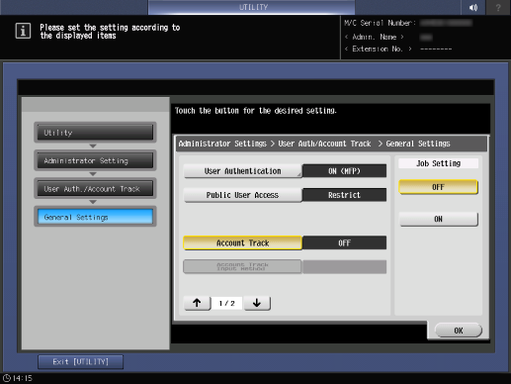Confirm with the OK button

point(459,331)
